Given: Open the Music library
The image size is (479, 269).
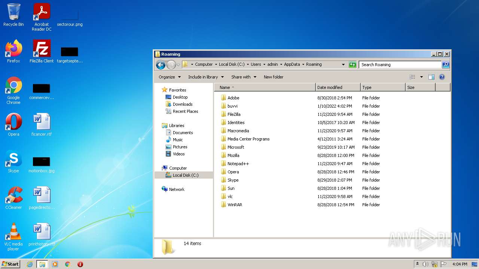Looking at the screenshot, I should 178,140.
